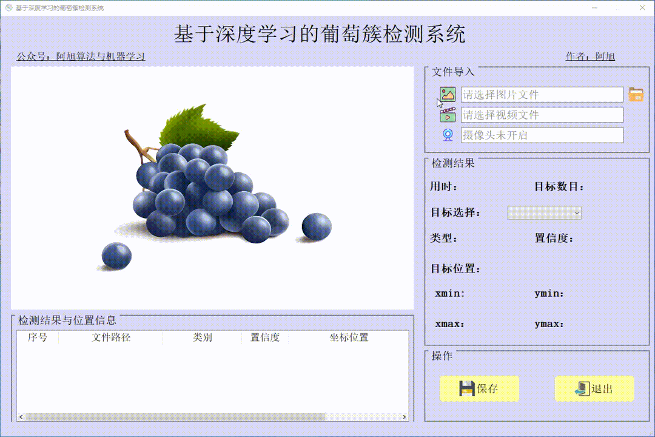Click the xmax label
Screen dimensions: 655x437
pyautogui.click(x=449, y=324)
